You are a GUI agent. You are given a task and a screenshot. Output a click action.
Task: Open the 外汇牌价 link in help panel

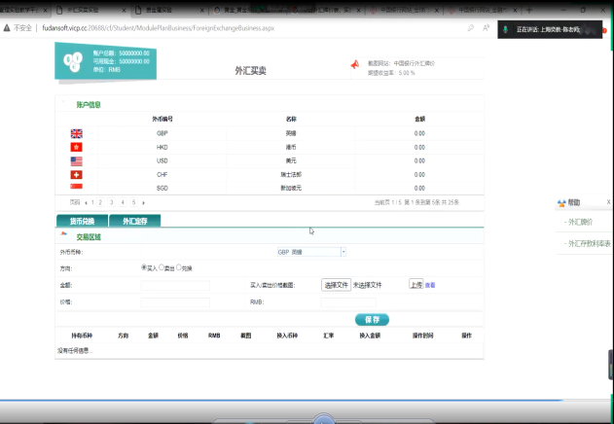coord(578,223)
